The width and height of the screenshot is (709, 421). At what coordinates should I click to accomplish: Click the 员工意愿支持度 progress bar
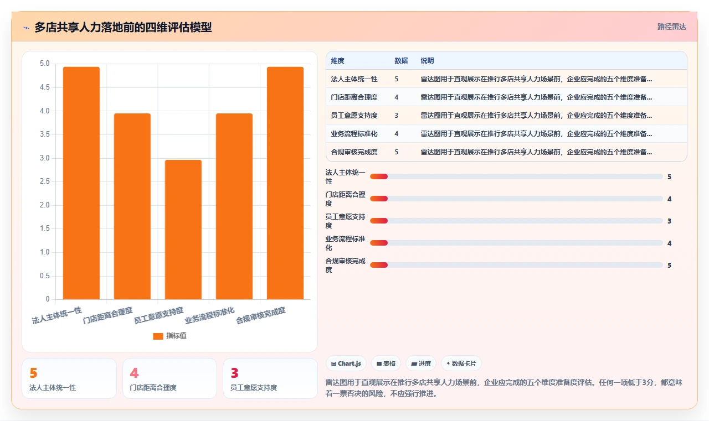pos(516,221)
